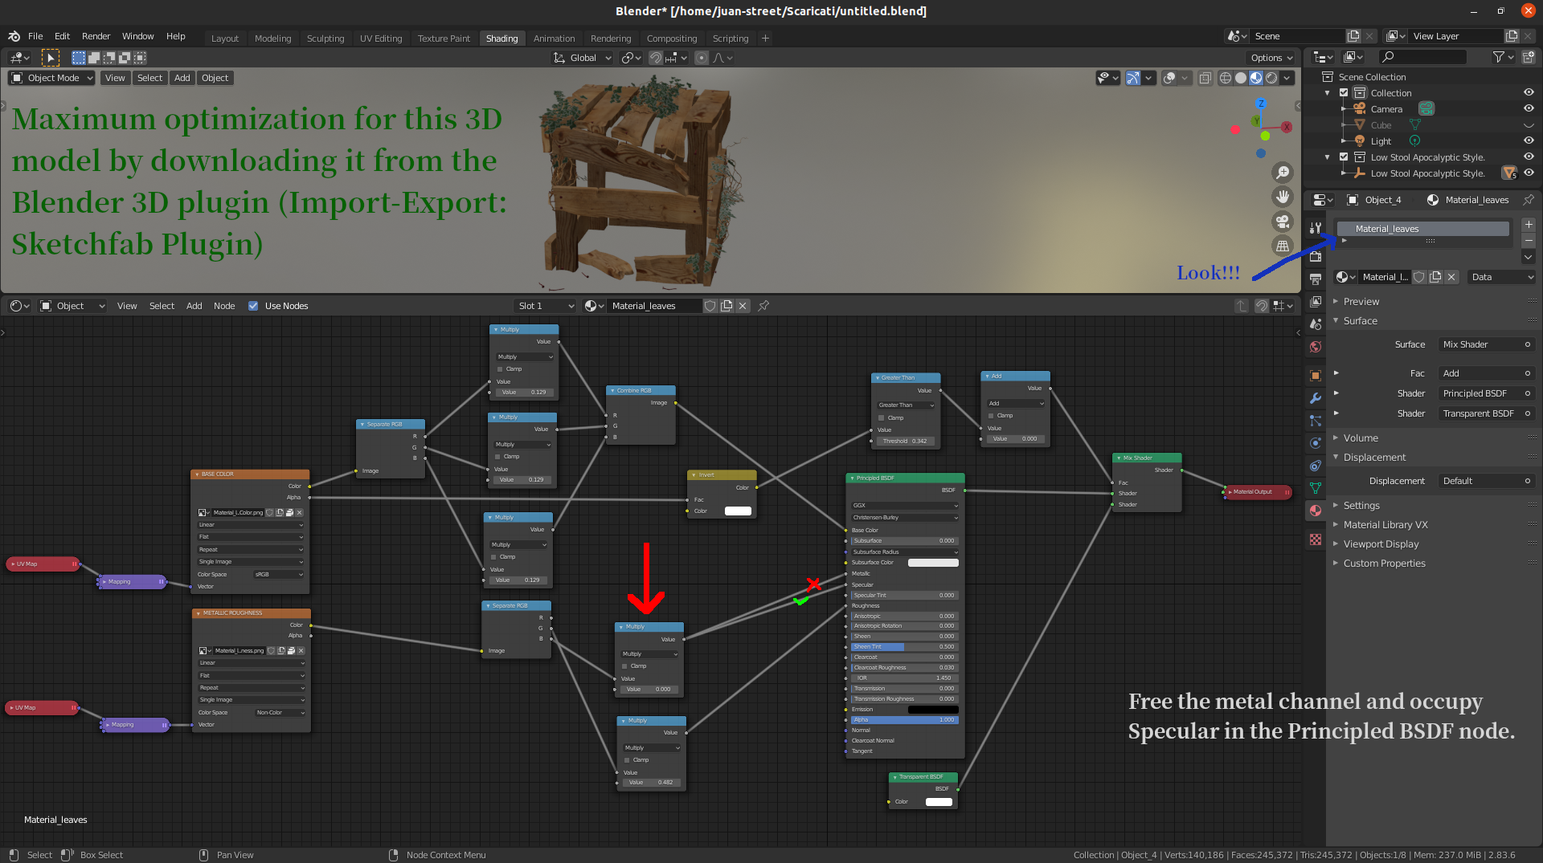1543x863 pixels.
Task: Click the Transparent BSDF Color swatch
Action: coord(939,802)
